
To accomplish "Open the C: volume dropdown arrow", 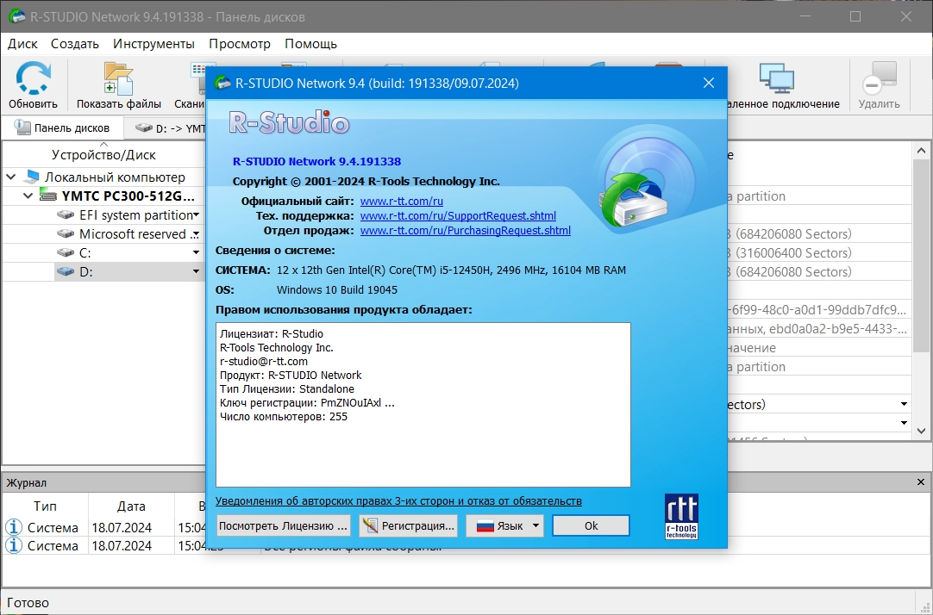I will pos(196,253).
